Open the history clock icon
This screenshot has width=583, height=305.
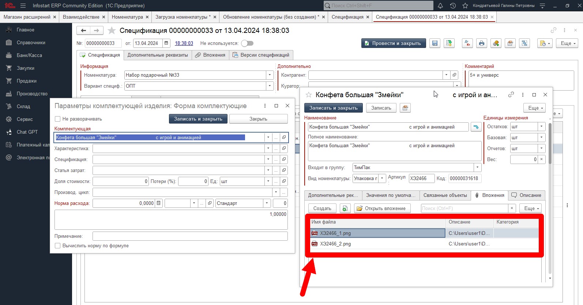coord(453,5)
